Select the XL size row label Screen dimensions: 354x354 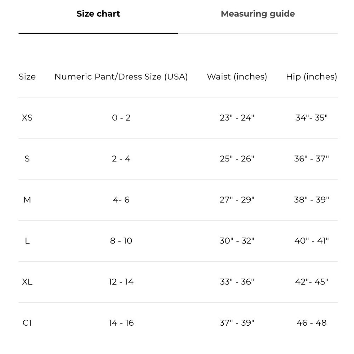coord(27,282)
